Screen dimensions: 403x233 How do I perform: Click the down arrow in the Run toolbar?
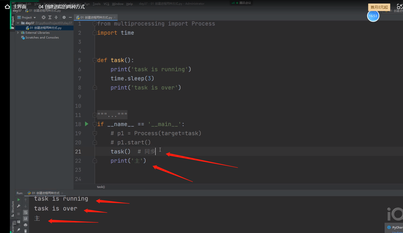click(x=26, y=206)
